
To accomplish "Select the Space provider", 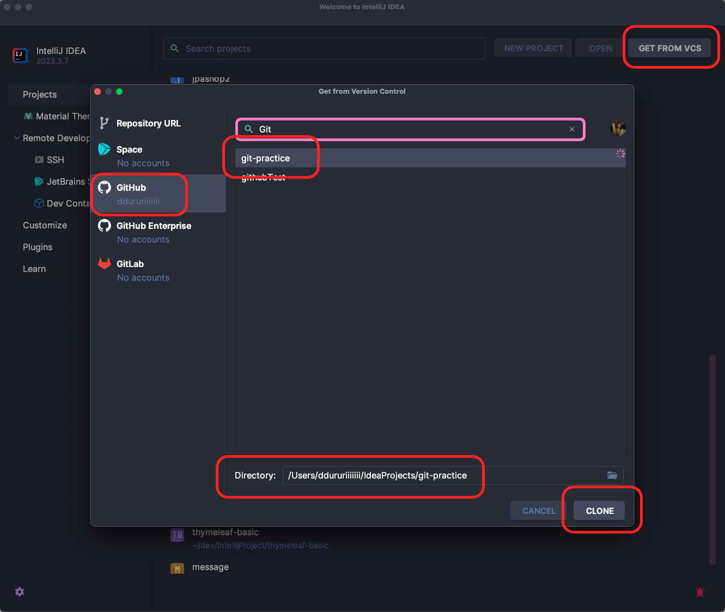I will click(x=158, y=156).
